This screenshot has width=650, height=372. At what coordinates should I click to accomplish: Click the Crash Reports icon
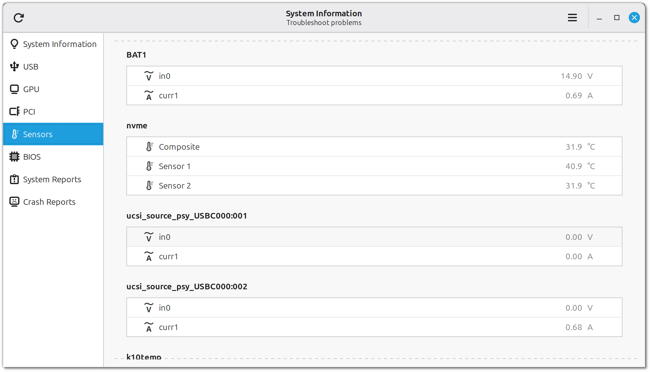click(x=14, y=202)
